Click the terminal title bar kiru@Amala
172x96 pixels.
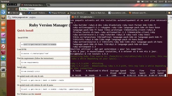click(x=119, y=17)
